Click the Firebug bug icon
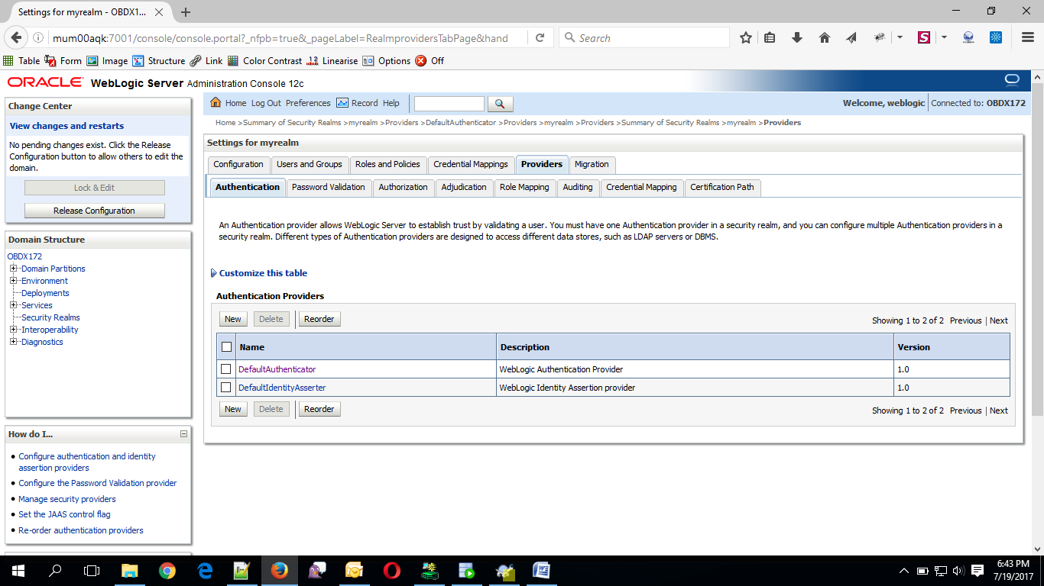Screen dimensions: 1044x586 880,37
